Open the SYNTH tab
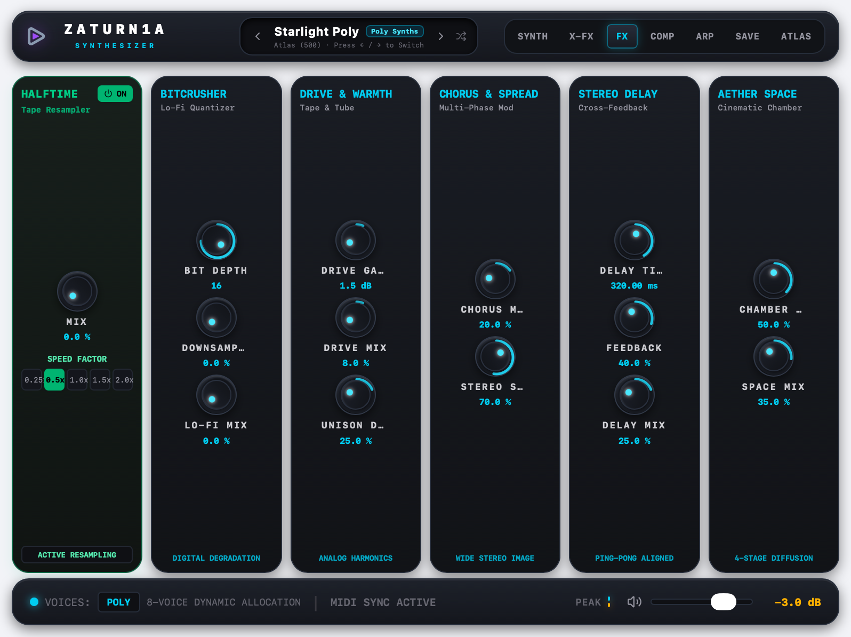Screen dimensions: 851x637 pyautogui.click(x=533, y=36)
